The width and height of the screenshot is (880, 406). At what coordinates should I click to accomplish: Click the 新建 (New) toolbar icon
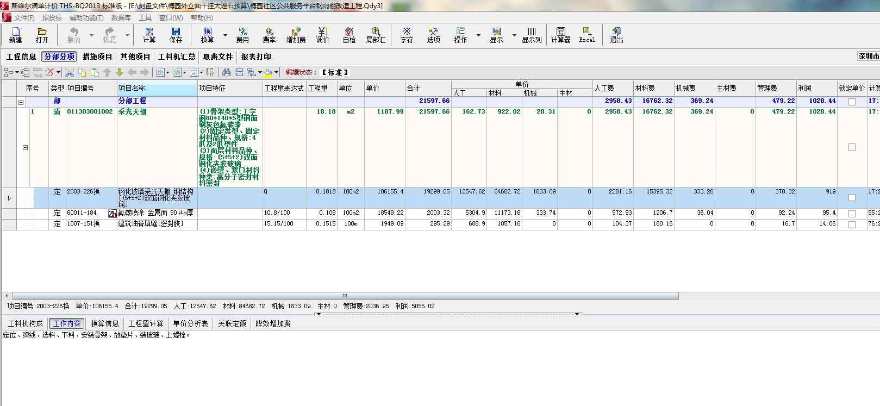point(15,35)
